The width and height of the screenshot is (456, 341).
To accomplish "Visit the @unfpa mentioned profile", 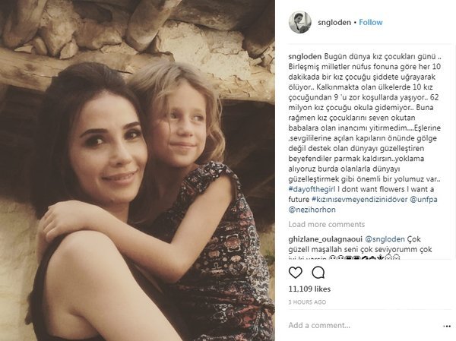I will 423,200.
